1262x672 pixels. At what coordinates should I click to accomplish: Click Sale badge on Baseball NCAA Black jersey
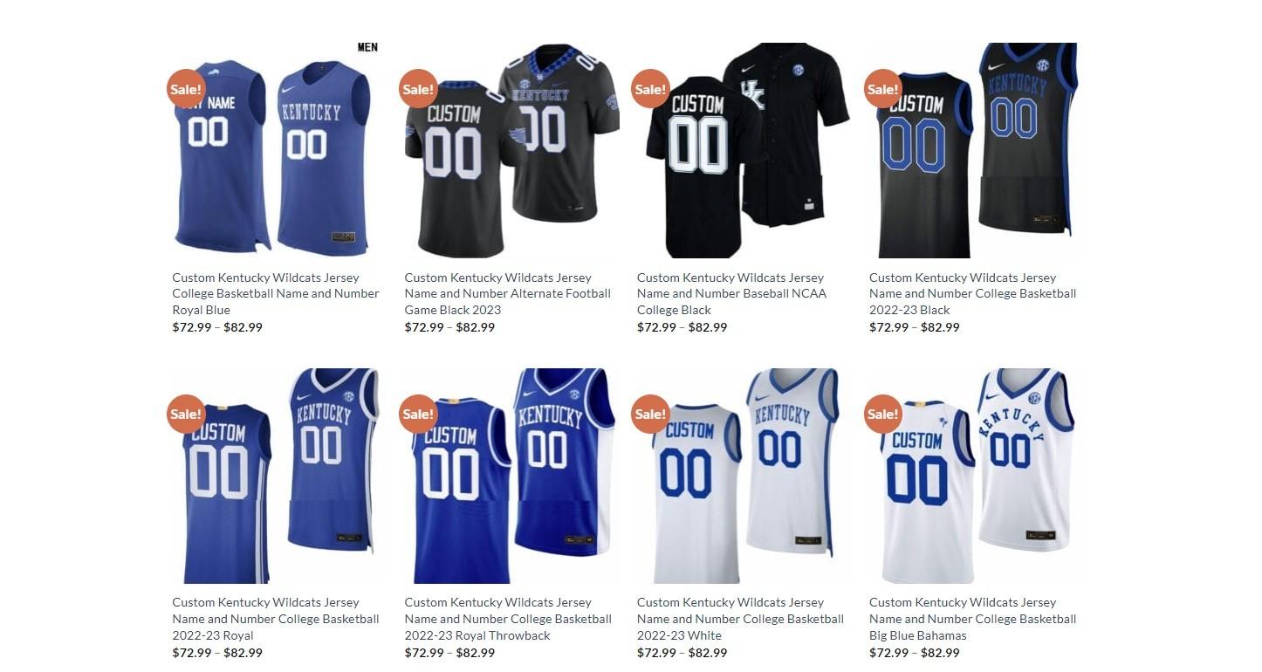click(x=650, y=88)
